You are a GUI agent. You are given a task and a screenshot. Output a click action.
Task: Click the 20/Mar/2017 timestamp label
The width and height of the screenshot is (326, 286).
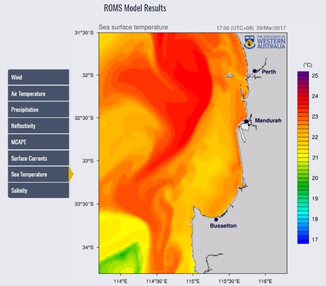pos(271,28)
